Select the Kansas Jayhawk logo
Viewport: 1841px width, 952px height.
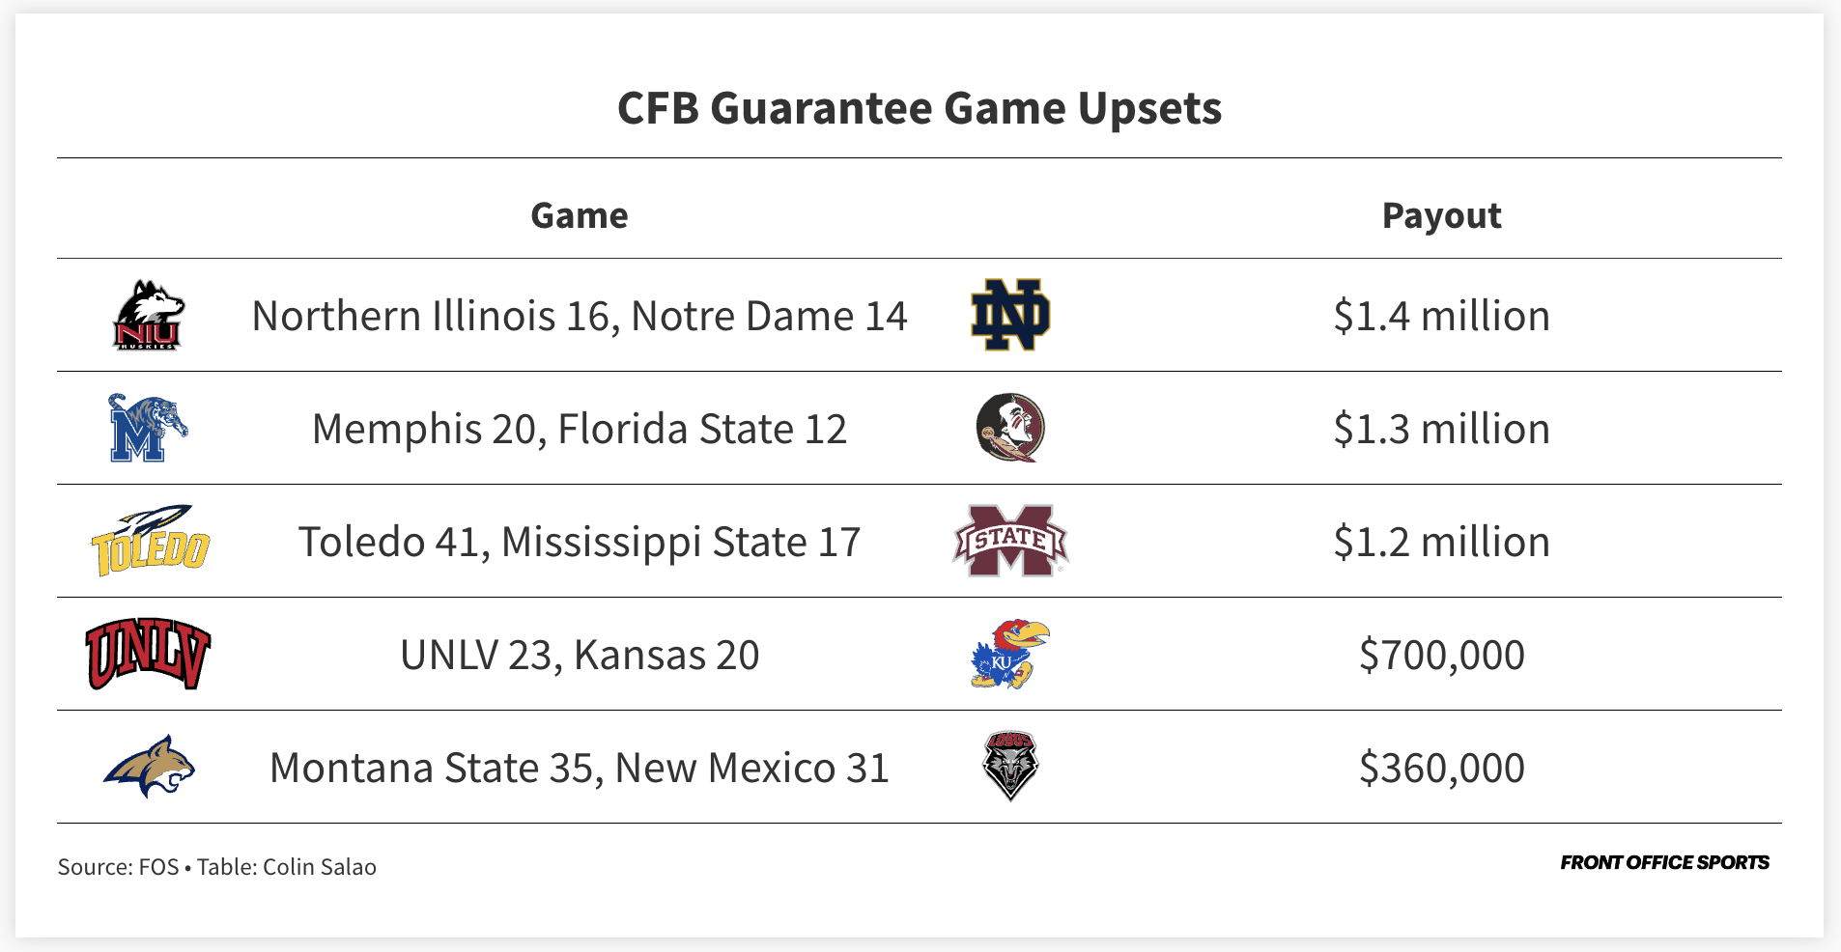1010,654
